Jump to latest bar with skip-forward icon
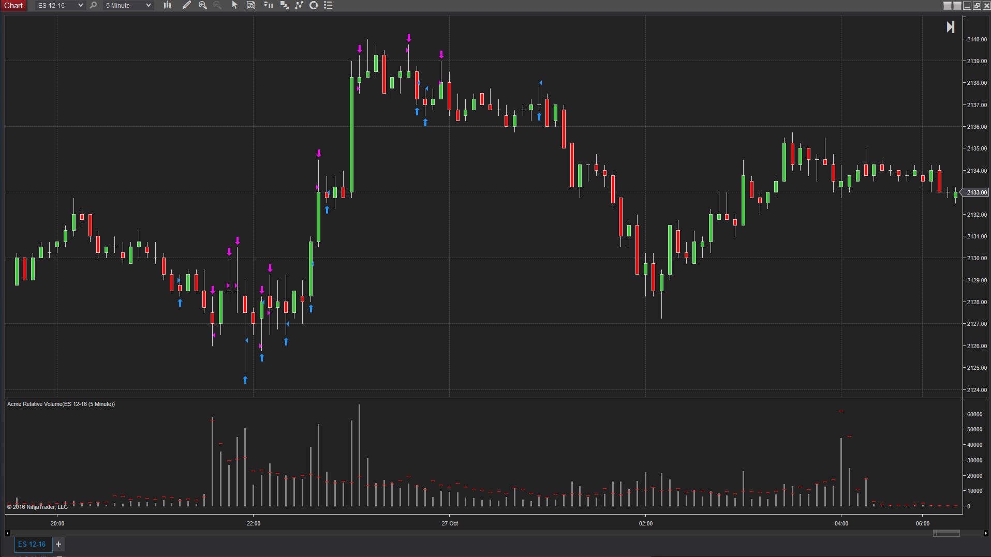Screen dimensions: 991x557 click(951, 27)
